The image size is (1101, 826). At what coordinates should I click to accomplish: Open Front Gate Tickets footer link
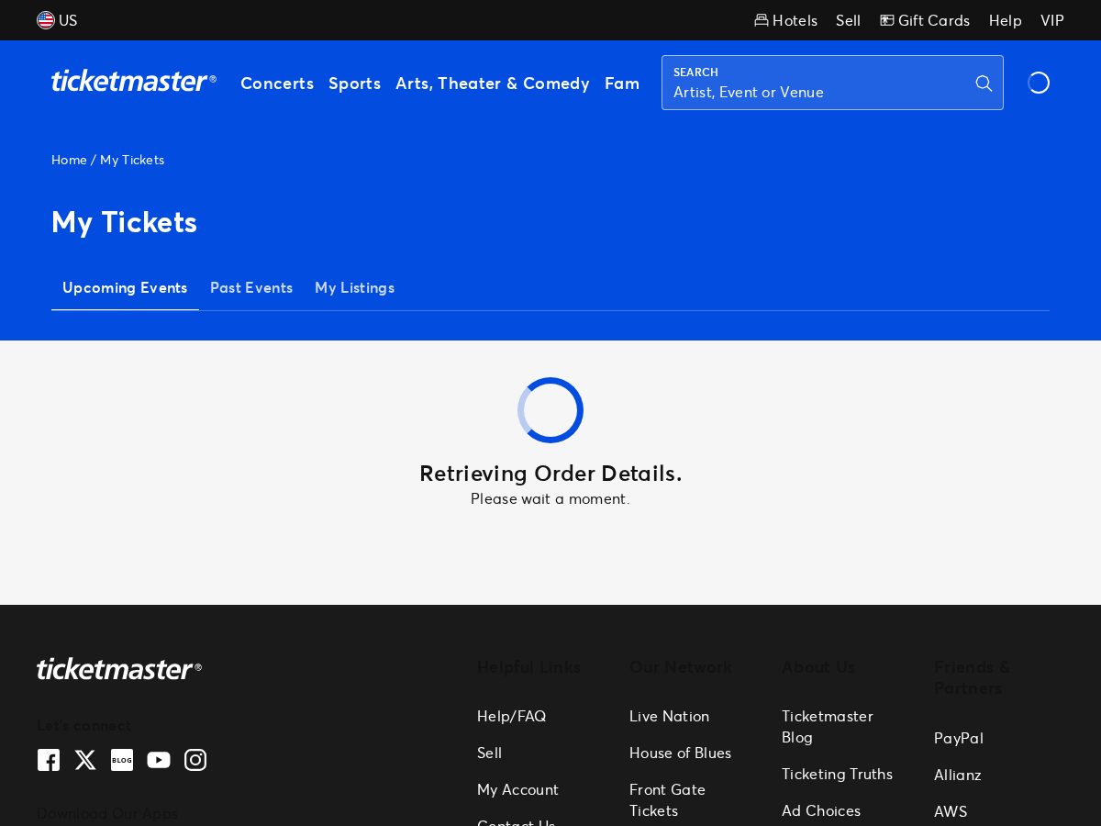[667, 799]
